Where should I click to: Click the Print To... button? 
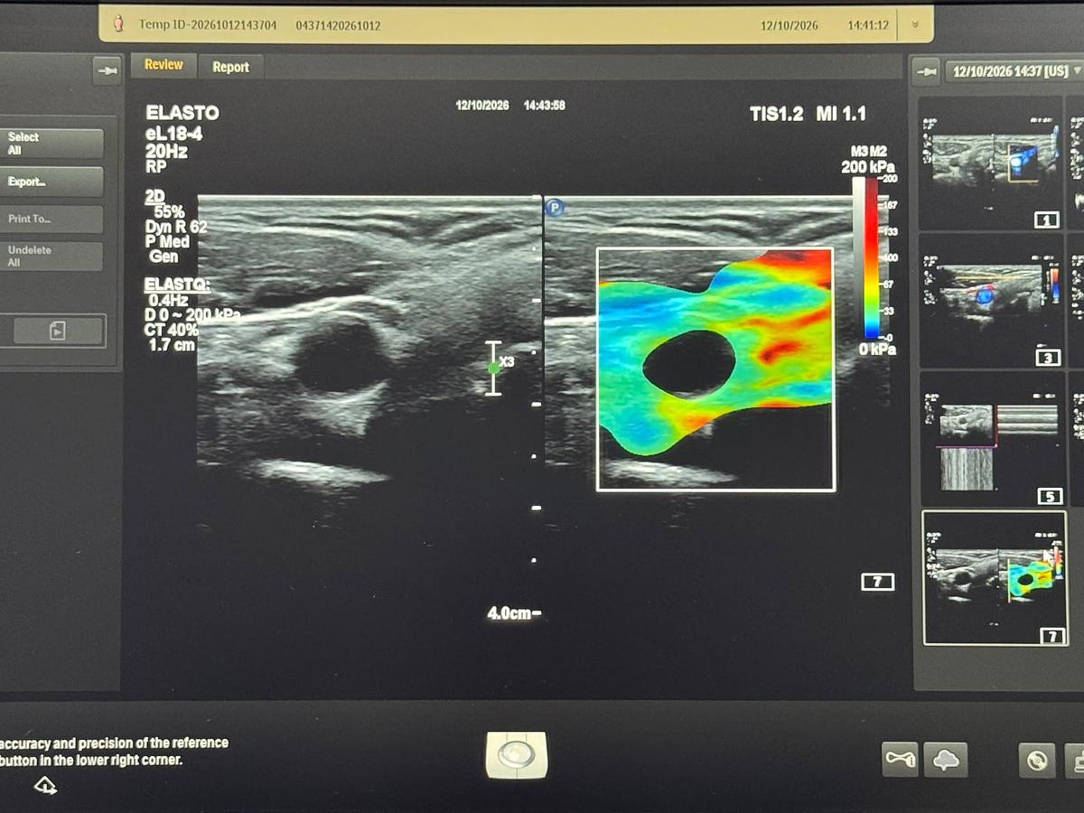click(x=52, y=219)
